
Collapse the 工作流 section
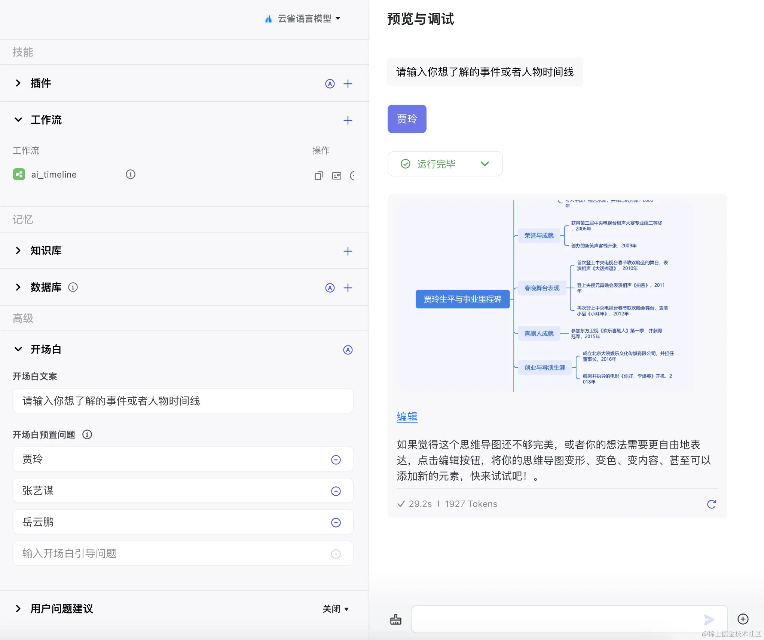point(18,120)
